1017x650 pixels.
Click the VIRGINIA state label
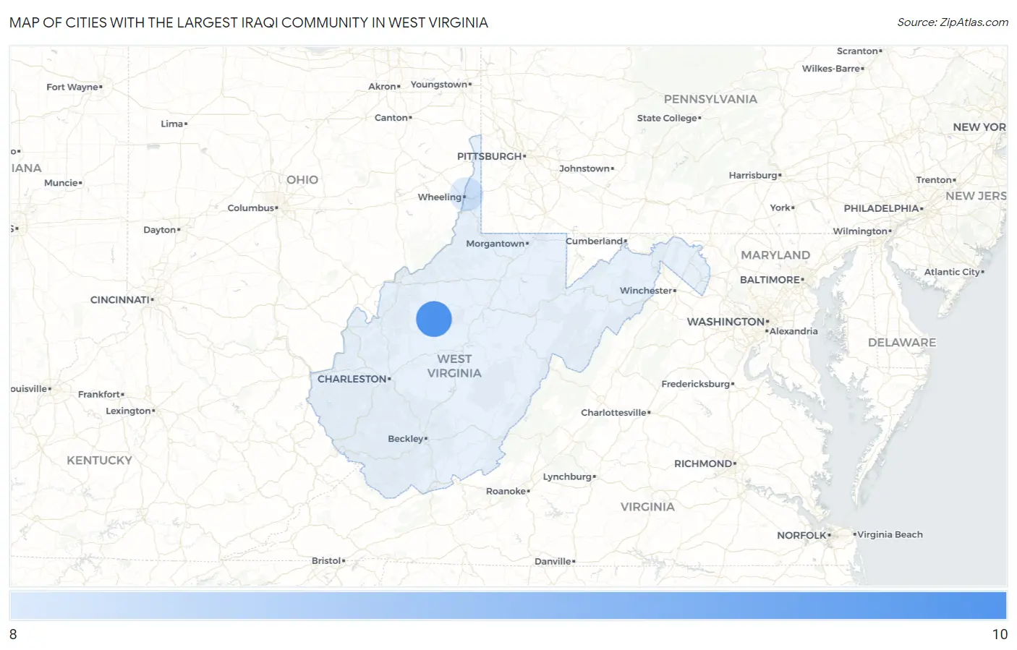(x=647, y=508)
